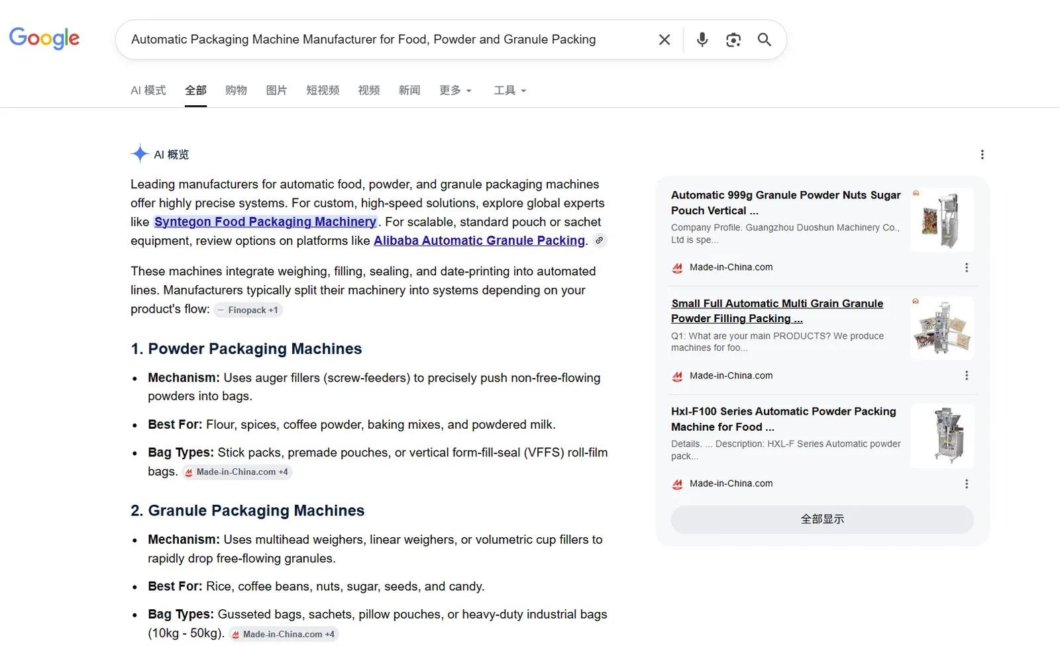Switch to the 购物 shopping tab

(236, 90)
